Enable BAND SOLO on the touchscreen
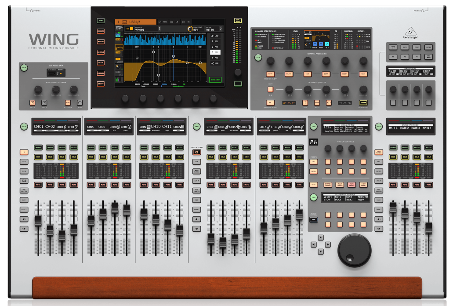This screenshot has height=306, width=453. pos(215,80)
